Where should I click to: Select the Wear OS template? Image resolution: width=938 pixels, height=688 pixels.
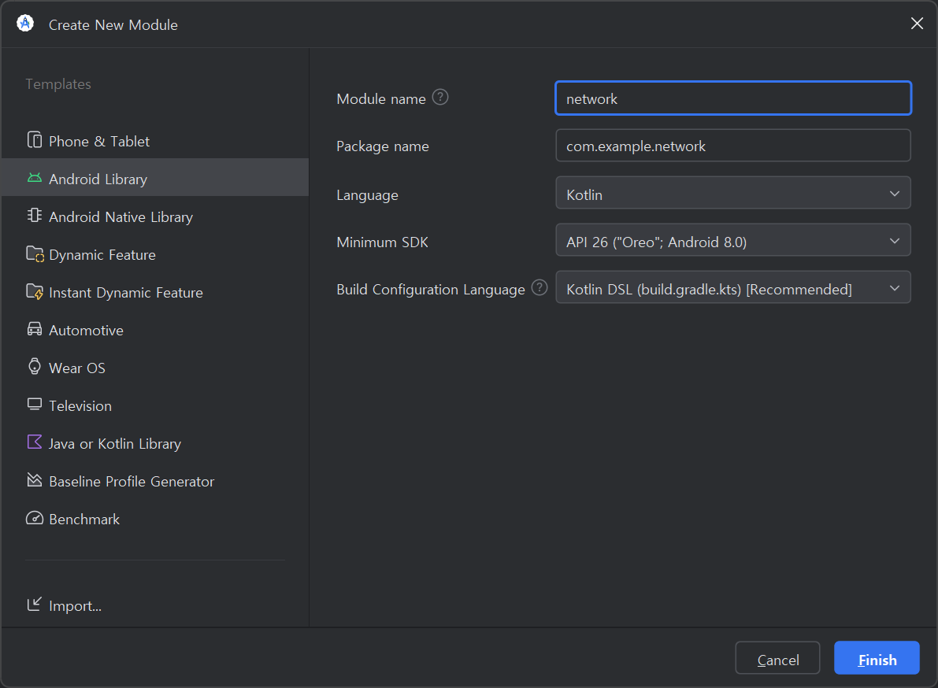[155, 368]
